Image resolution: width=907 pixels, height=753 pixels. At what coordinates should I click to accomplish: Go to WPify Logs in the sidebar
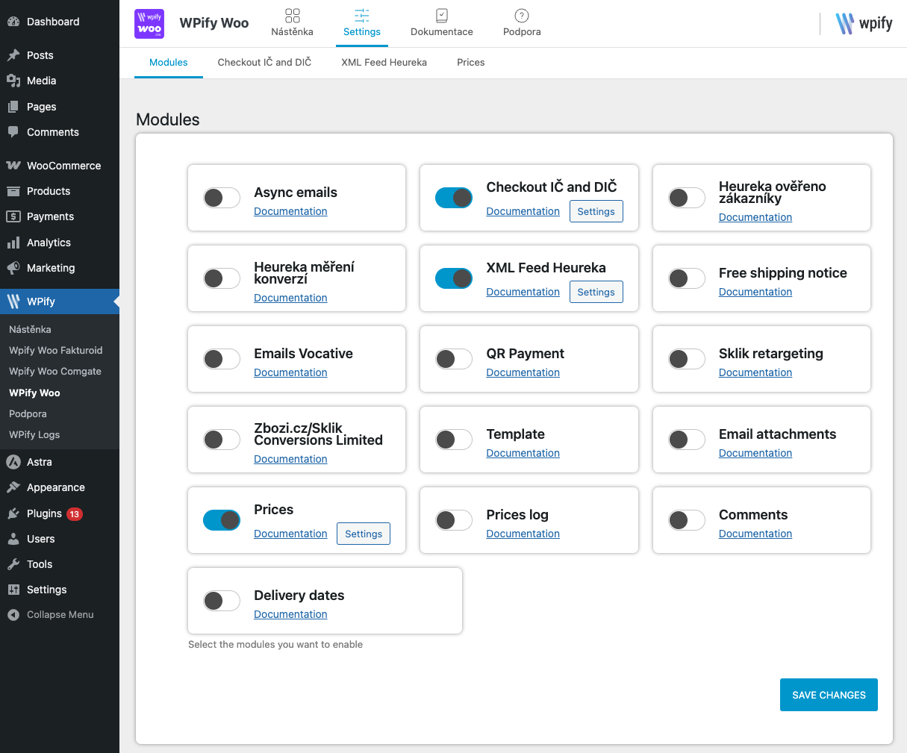(34, 434)
